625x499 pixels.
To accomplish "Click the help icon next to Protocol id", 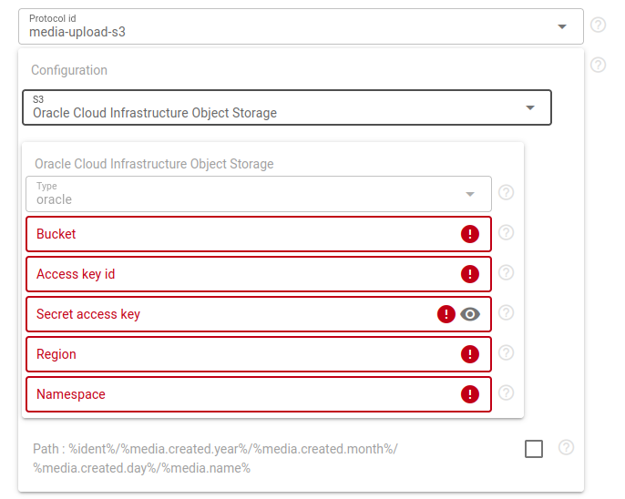I will pos(598,25).
